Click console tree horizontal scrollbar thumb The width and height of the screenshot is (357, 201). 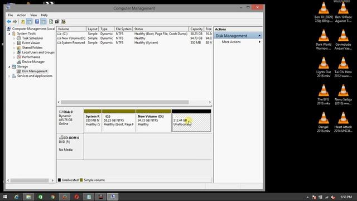(x=30, y=180)
